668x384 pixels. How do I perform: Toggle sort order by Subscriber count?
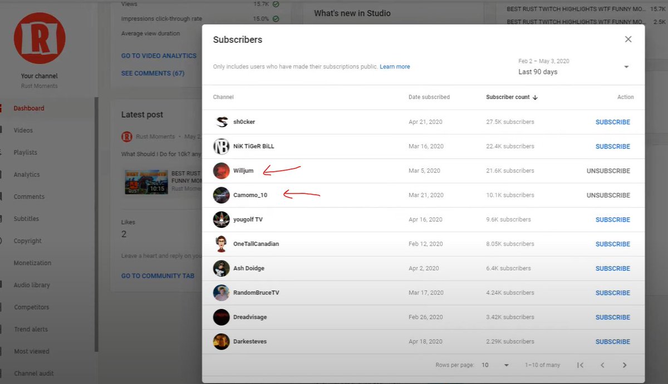pyautogui.click(x=511, y=97)
